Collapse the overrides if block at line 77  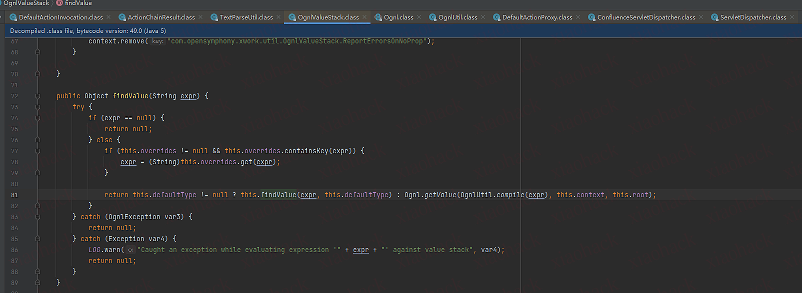pyautogui.click(x=37, y=151)
